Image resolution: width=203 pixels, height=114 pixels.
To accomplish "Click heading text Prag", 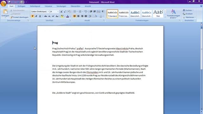I will pos(55,43).
